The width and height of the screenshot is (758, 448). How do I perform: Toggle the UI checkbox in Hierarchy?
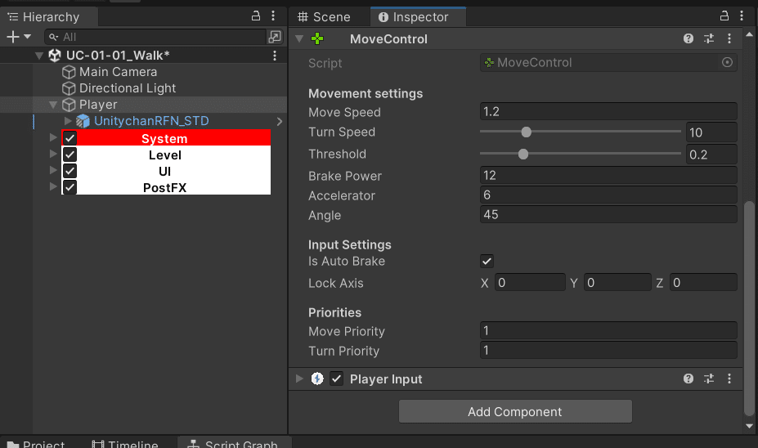point(70,171)
